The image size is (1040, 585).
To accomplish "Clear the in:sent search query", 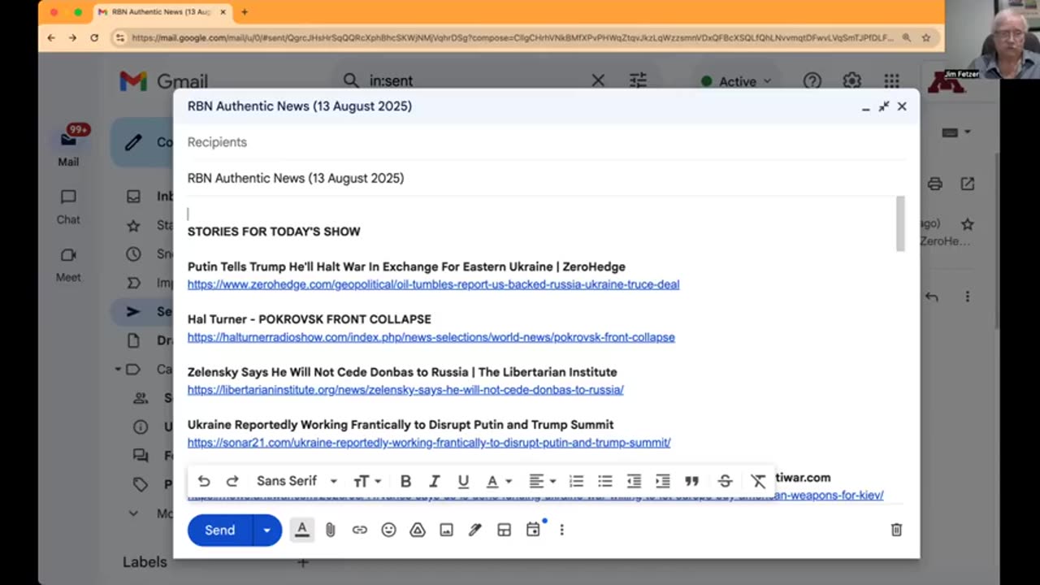I will point(598,80).
